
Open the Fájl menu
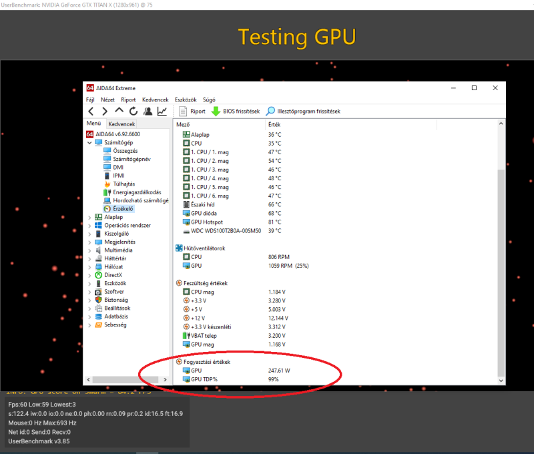pos(90,99)
